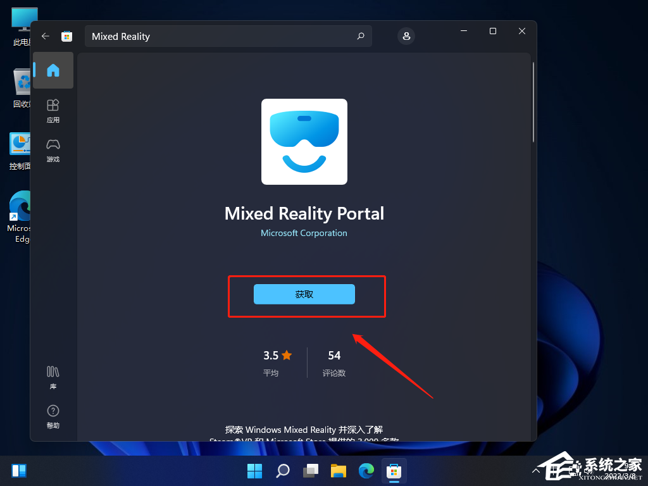Click the 3.5 star average rating
This screenshot has height=486, width=648.
[278, 363]
